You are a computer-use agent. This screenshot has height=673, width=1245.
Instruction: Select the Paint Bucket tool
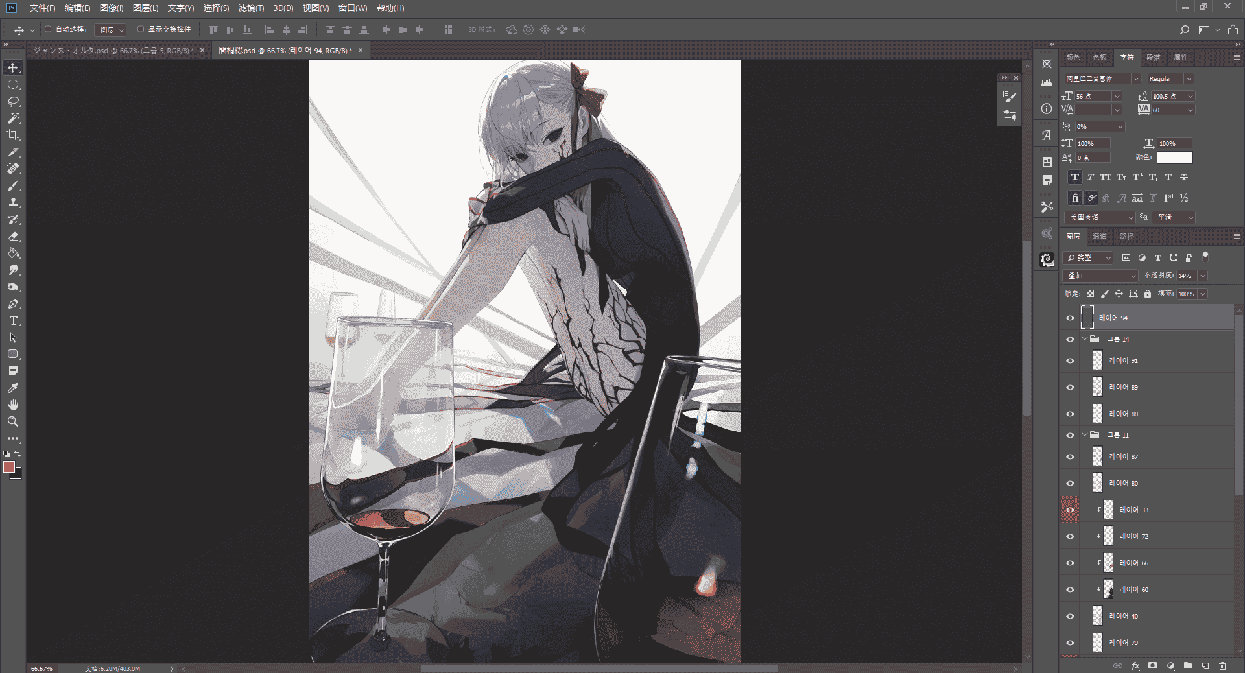[x=13, y=254]
